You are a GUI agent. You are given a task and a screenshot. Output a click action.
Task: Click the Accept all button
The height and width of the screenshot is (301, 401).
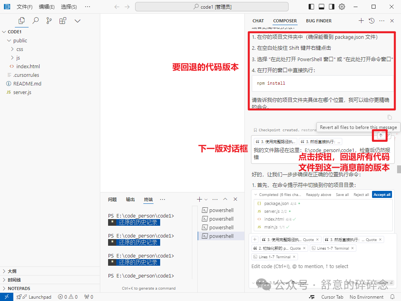pos(382,194)
